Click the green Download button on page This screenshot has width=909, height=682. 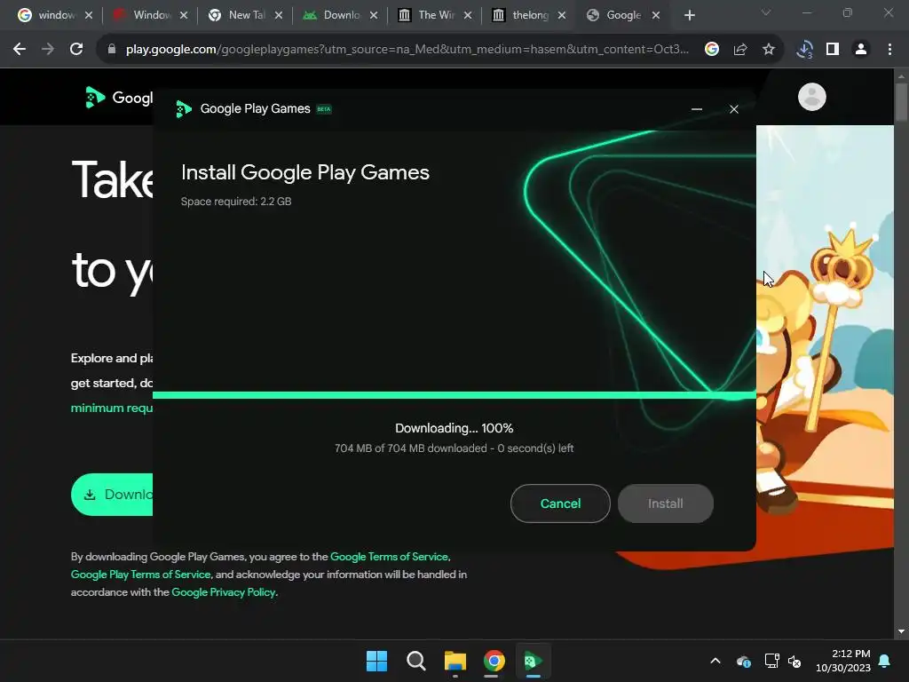pos(112,495)
